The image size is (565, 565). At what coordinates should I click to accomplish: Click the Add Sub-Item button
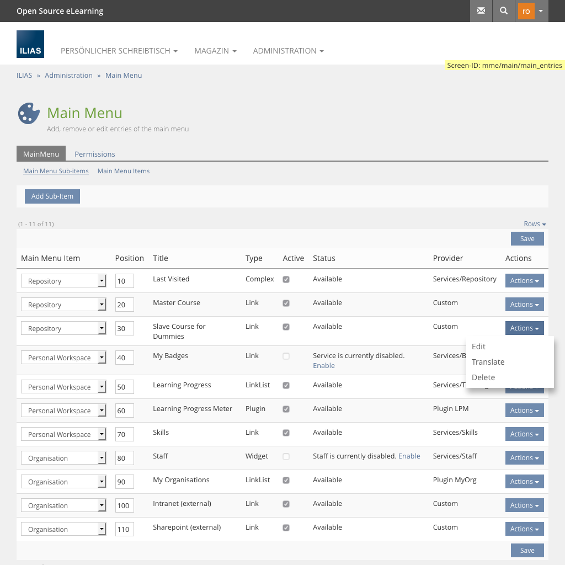pyautogui.click(x=52, y=196)
